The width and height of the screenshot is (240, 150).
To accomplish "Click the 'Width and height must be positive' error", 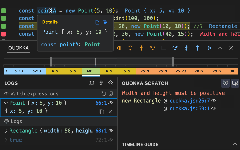I will (173, 93).
